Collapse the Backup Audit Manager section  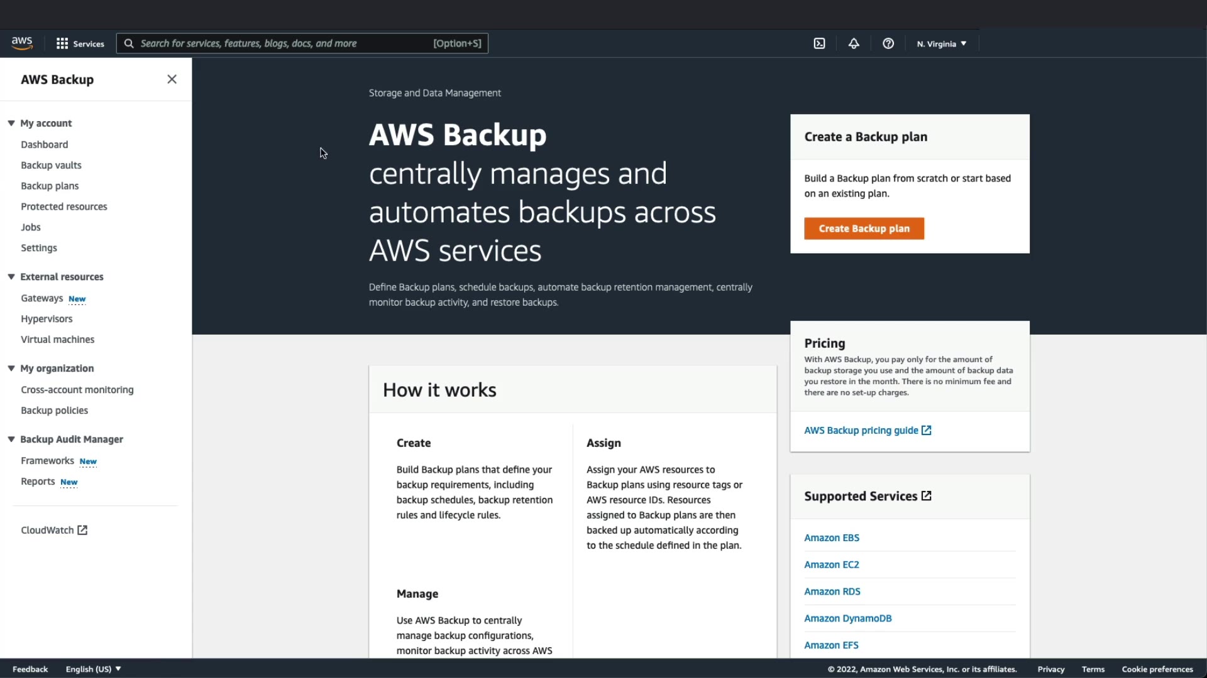click(x=11, y=439)
